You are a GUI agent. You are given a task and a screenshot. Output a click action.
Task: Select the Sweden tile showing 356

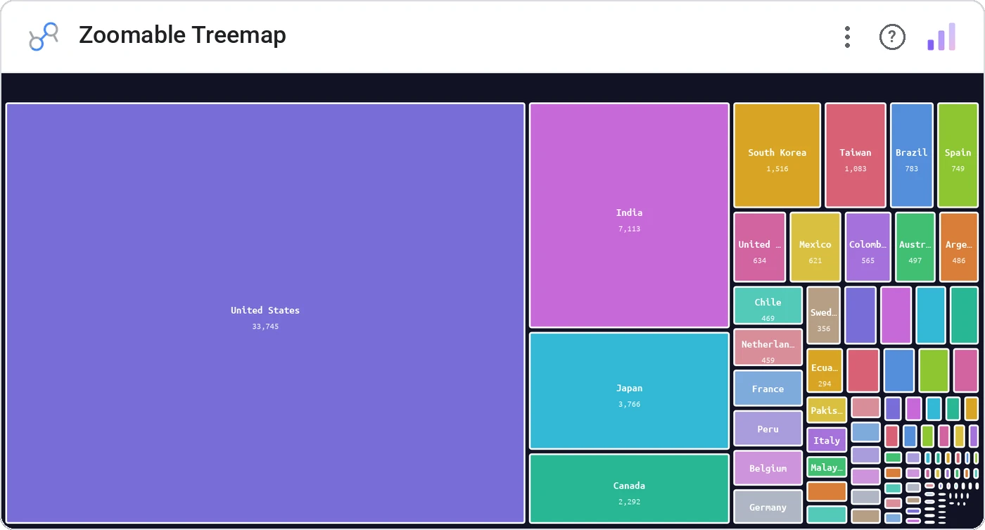[x=824, y=315]
